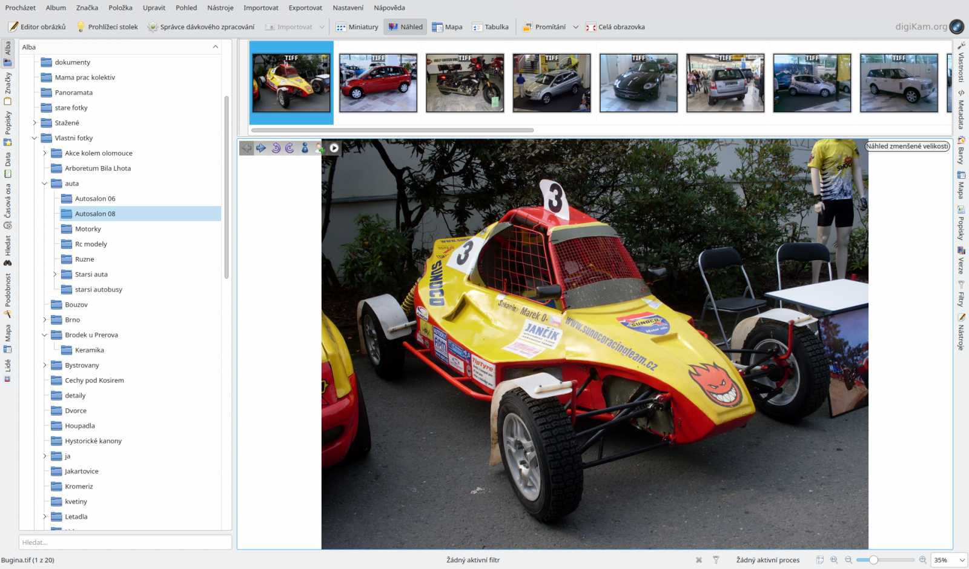The height and width of the screenshot is (569, 969).
Task: Select the red hatchback car thumbnail
Action: tap(378, 83)
